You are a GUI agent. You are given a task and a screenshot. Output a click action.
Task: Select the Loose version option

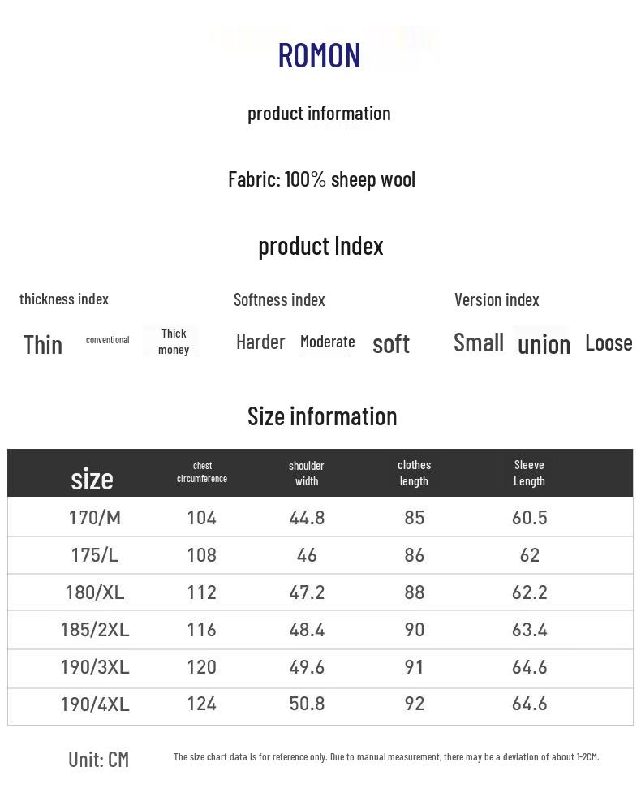coord(609,342)
